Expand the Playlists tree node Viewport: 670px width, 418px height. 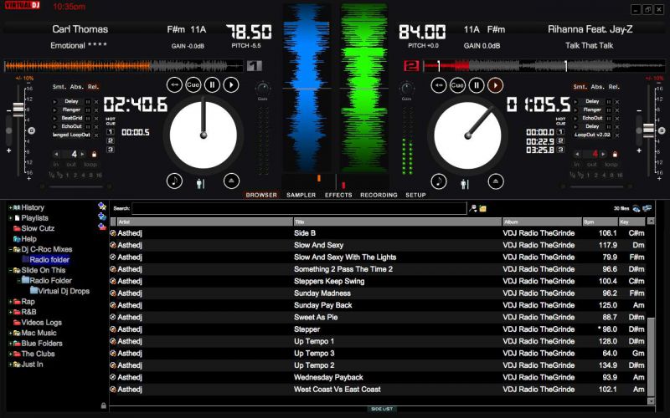coord(10,218)
